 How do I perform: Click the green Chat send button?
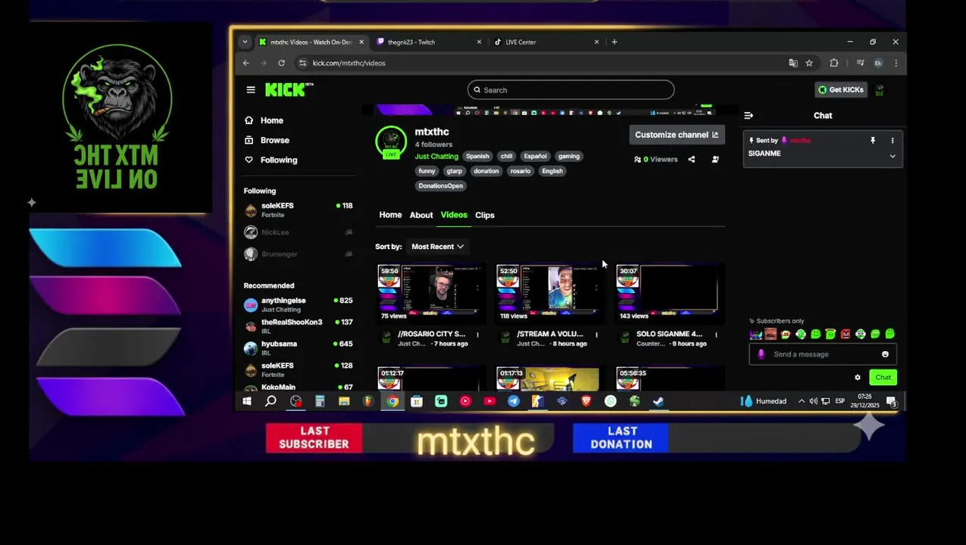(x=883, y=378)
